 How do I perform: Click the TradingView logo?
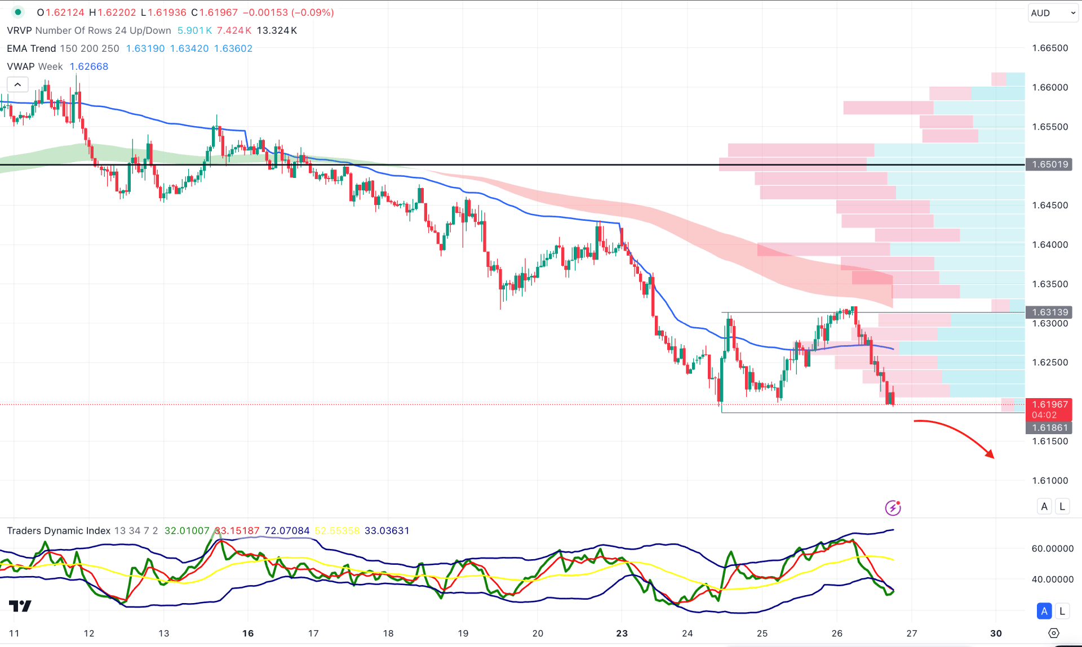[20, 606]
